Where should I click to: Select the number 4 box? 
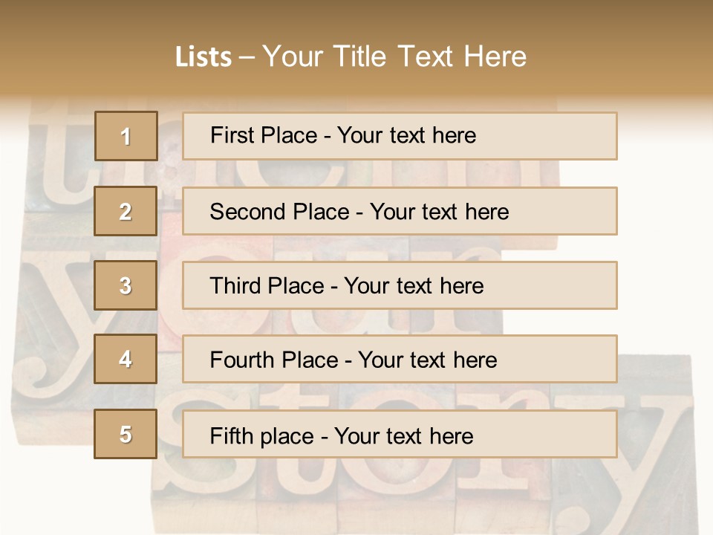click(x=126, y=360)
